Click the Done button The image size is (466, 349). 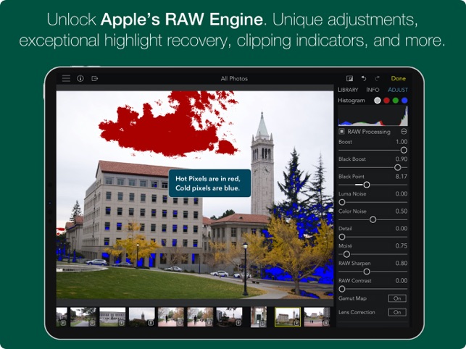[399, 78]
